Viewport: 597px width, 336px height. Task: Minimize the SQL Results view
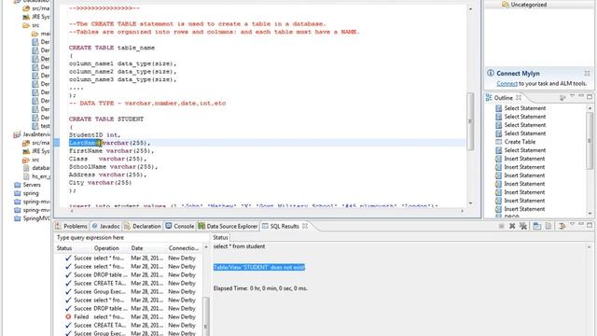coord(581,225)
